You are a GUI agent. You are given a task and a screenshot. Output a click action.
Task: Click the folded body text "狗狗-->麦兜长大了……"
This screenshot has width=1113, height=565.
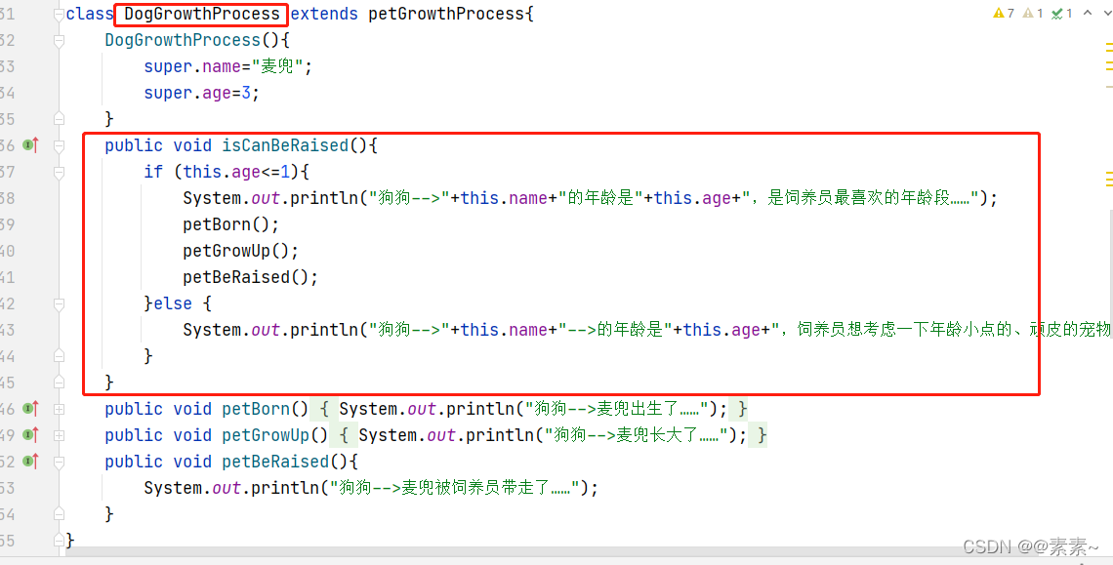click(636, 435)
